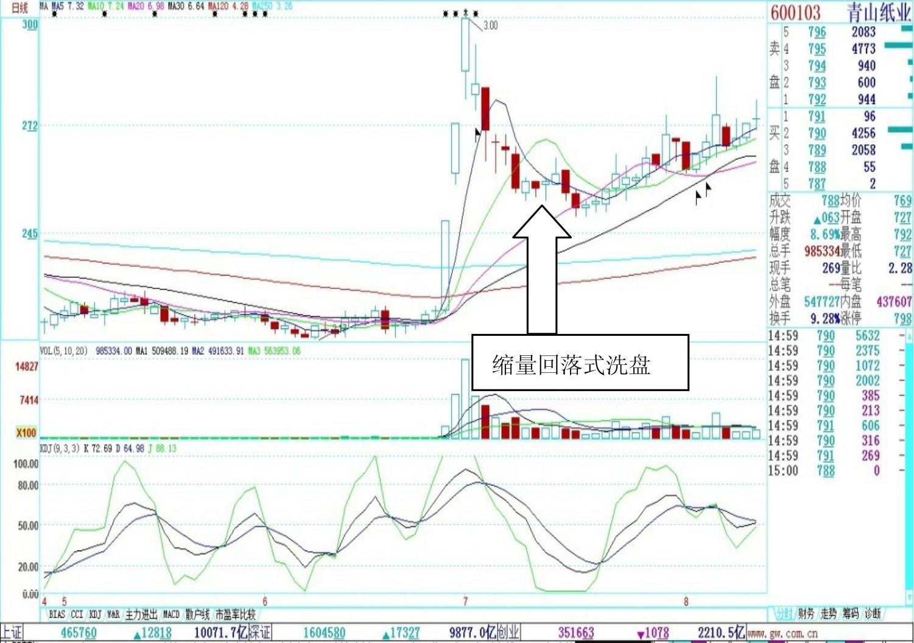Select buy level 1 price 791
This screenshot has width=914, height=643.
(817, 116)
